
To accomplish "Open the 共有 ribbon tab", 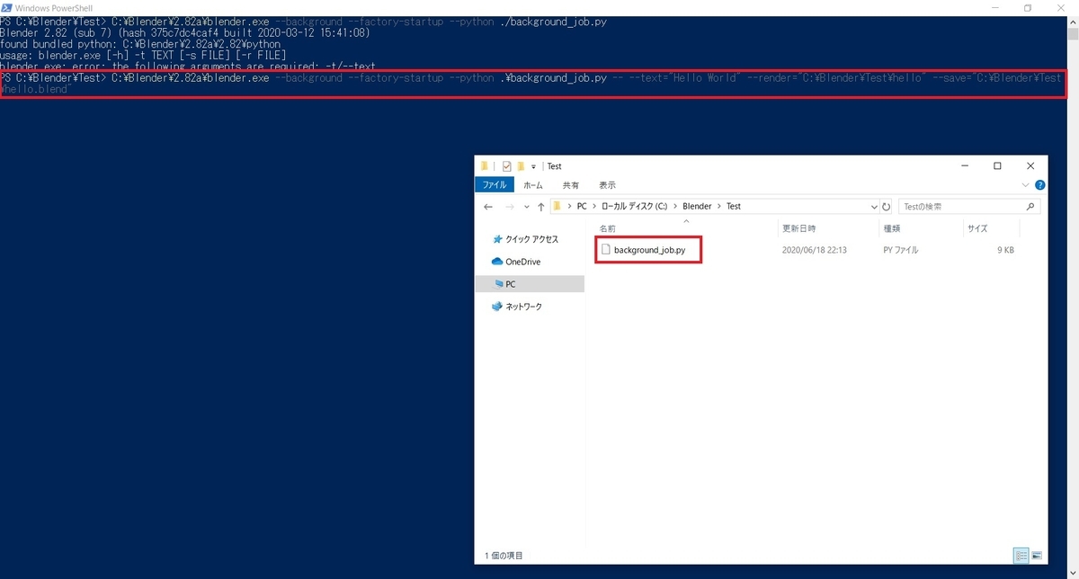I will point(571,185).
